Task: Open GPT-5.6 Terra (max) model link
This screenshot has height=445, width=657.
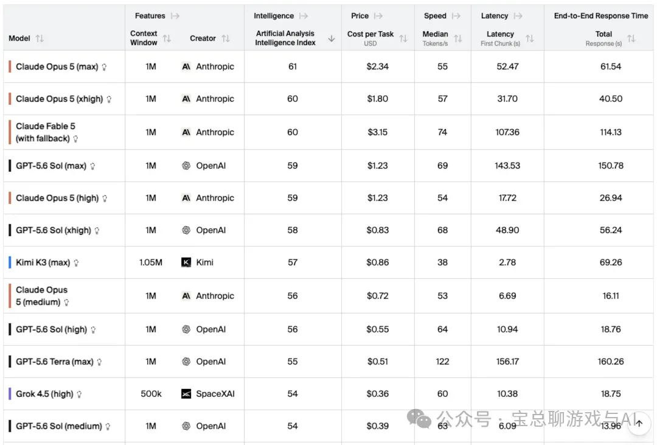Action: point(55,362)
